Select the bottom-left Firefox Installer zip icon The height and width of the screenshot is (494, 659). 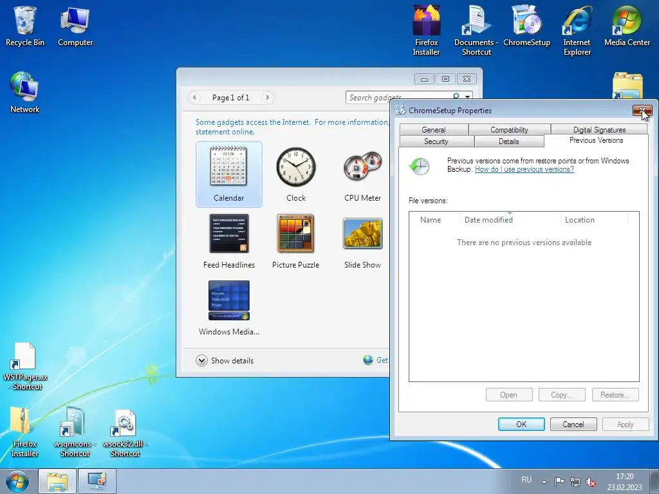point(25,432)
